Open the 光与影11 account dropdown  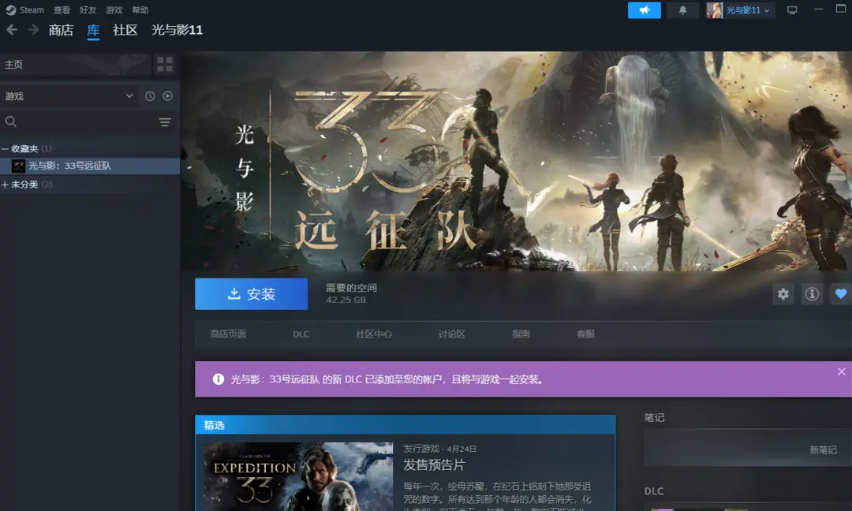[x=747, y=9]
